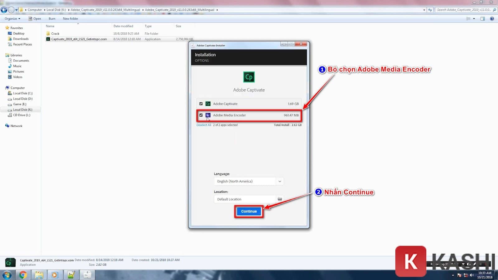Viewport: 498px width, 280px height.
Task: Click the Deselect All link
Action: pyautogui.click(x=204, y=125)
